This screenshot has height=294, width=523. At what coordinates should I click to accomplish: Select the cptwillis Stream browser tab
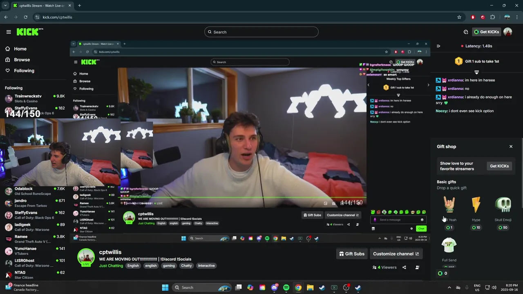pos(42,5)
